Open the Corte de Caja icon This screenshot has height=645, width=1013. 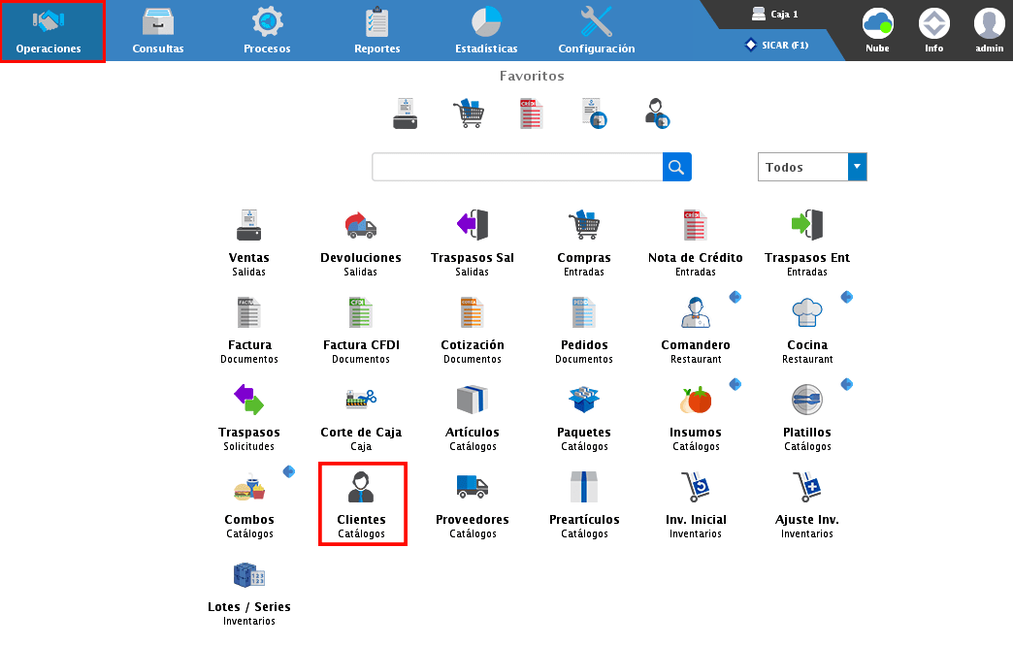pyautogui.click(x=361, y=401)
